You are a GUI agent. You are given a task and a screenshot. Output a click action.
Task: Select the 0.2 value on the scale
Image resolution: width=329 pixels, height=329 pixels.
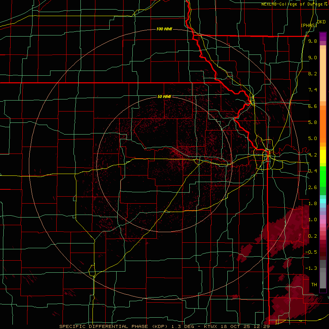pos(313,236)
